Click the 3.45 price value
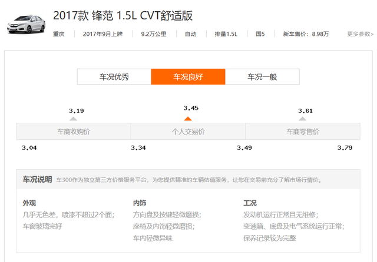Image resolution: width=377 pixels, height=262 pixels. point(191,108)
